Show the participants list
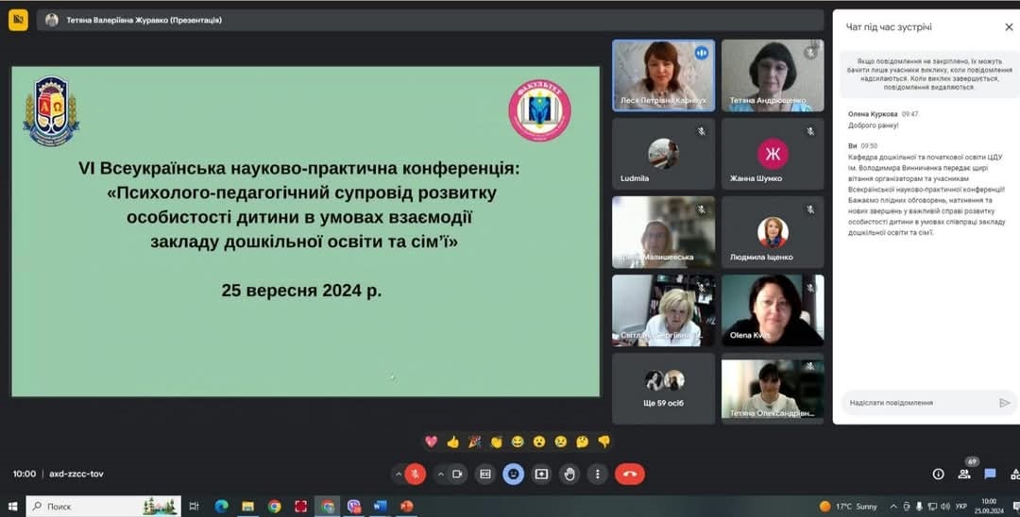Image resolution: width=1020 pixels, height=517 pixels. click(x=964, y=474)
